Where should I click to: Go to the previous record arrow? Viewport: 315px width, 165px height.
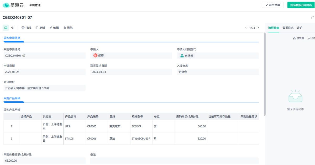point(246,28)
